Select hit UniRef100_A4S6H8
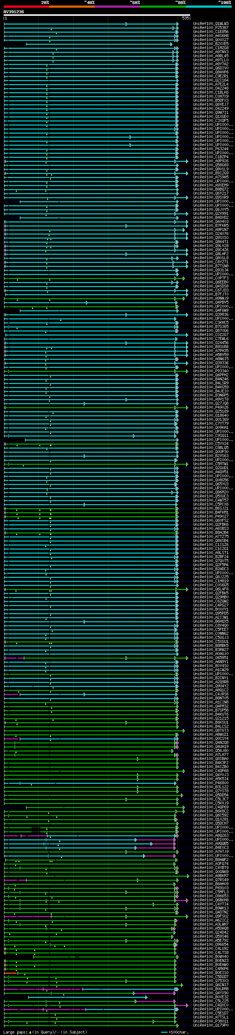The image size is (235, 1035). 210,36
